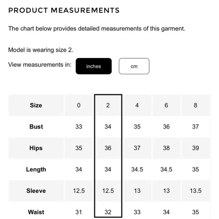Viewport: 219px width, 219px height.
Task: Switch measurements to inches
Action: click(x=94, y=66)
